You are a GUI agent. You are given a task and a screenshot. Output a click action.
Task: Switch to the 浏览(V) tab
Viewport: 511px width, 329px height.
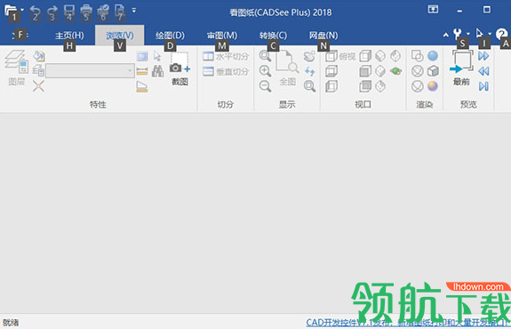[120, 36]
